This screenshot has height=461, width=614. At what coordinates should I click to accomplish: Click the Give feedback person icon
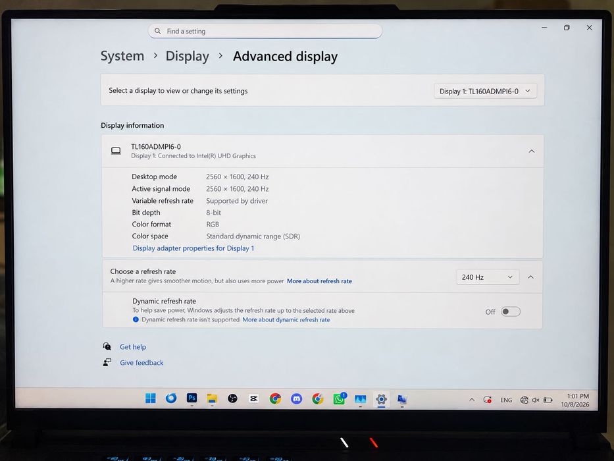tap(107, 362)
